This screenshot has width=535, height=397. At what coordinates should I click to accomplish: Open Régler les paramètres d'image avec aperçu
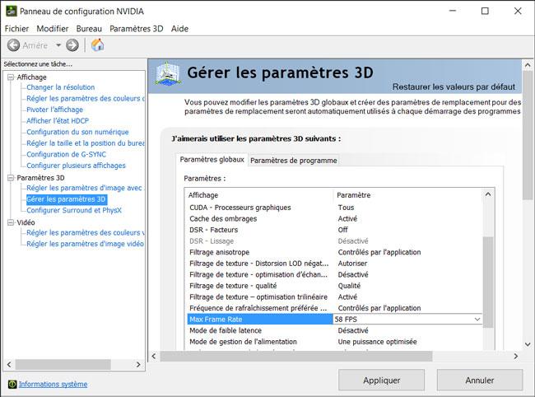coord(86,188)
